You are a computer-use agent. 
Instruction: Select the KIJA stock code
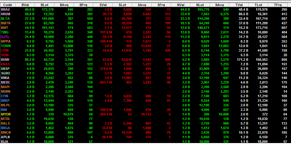[x=5, y=142]
